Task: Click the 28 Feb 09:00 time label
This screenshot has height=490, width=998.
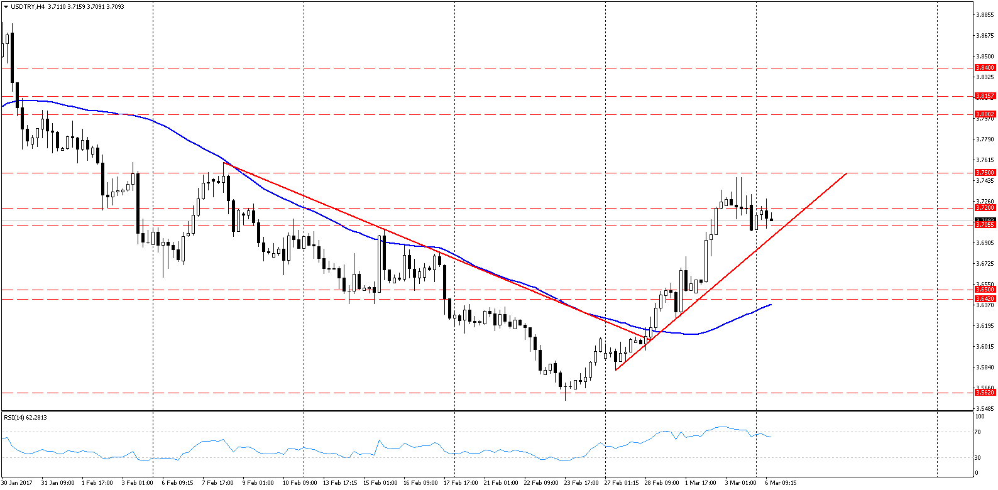Action: point(662,483)
